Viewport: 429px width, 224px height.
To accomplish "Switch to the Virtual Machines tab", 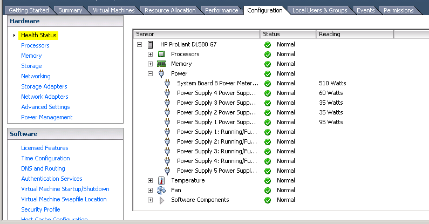I will tap(113, 10).
